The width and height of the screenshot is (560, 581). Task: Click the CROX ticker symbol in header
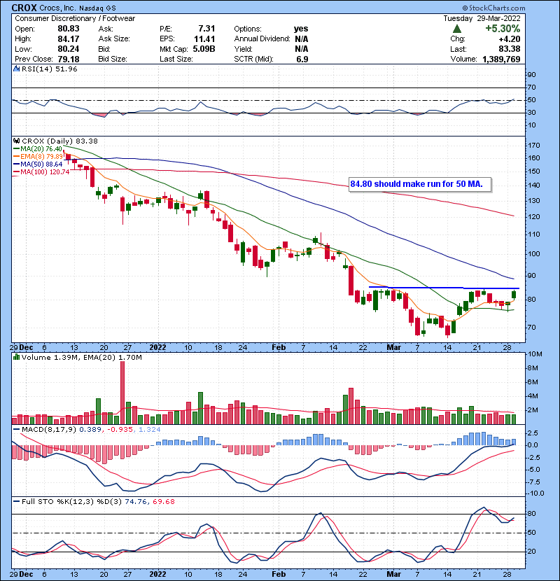tap(24, 8)
